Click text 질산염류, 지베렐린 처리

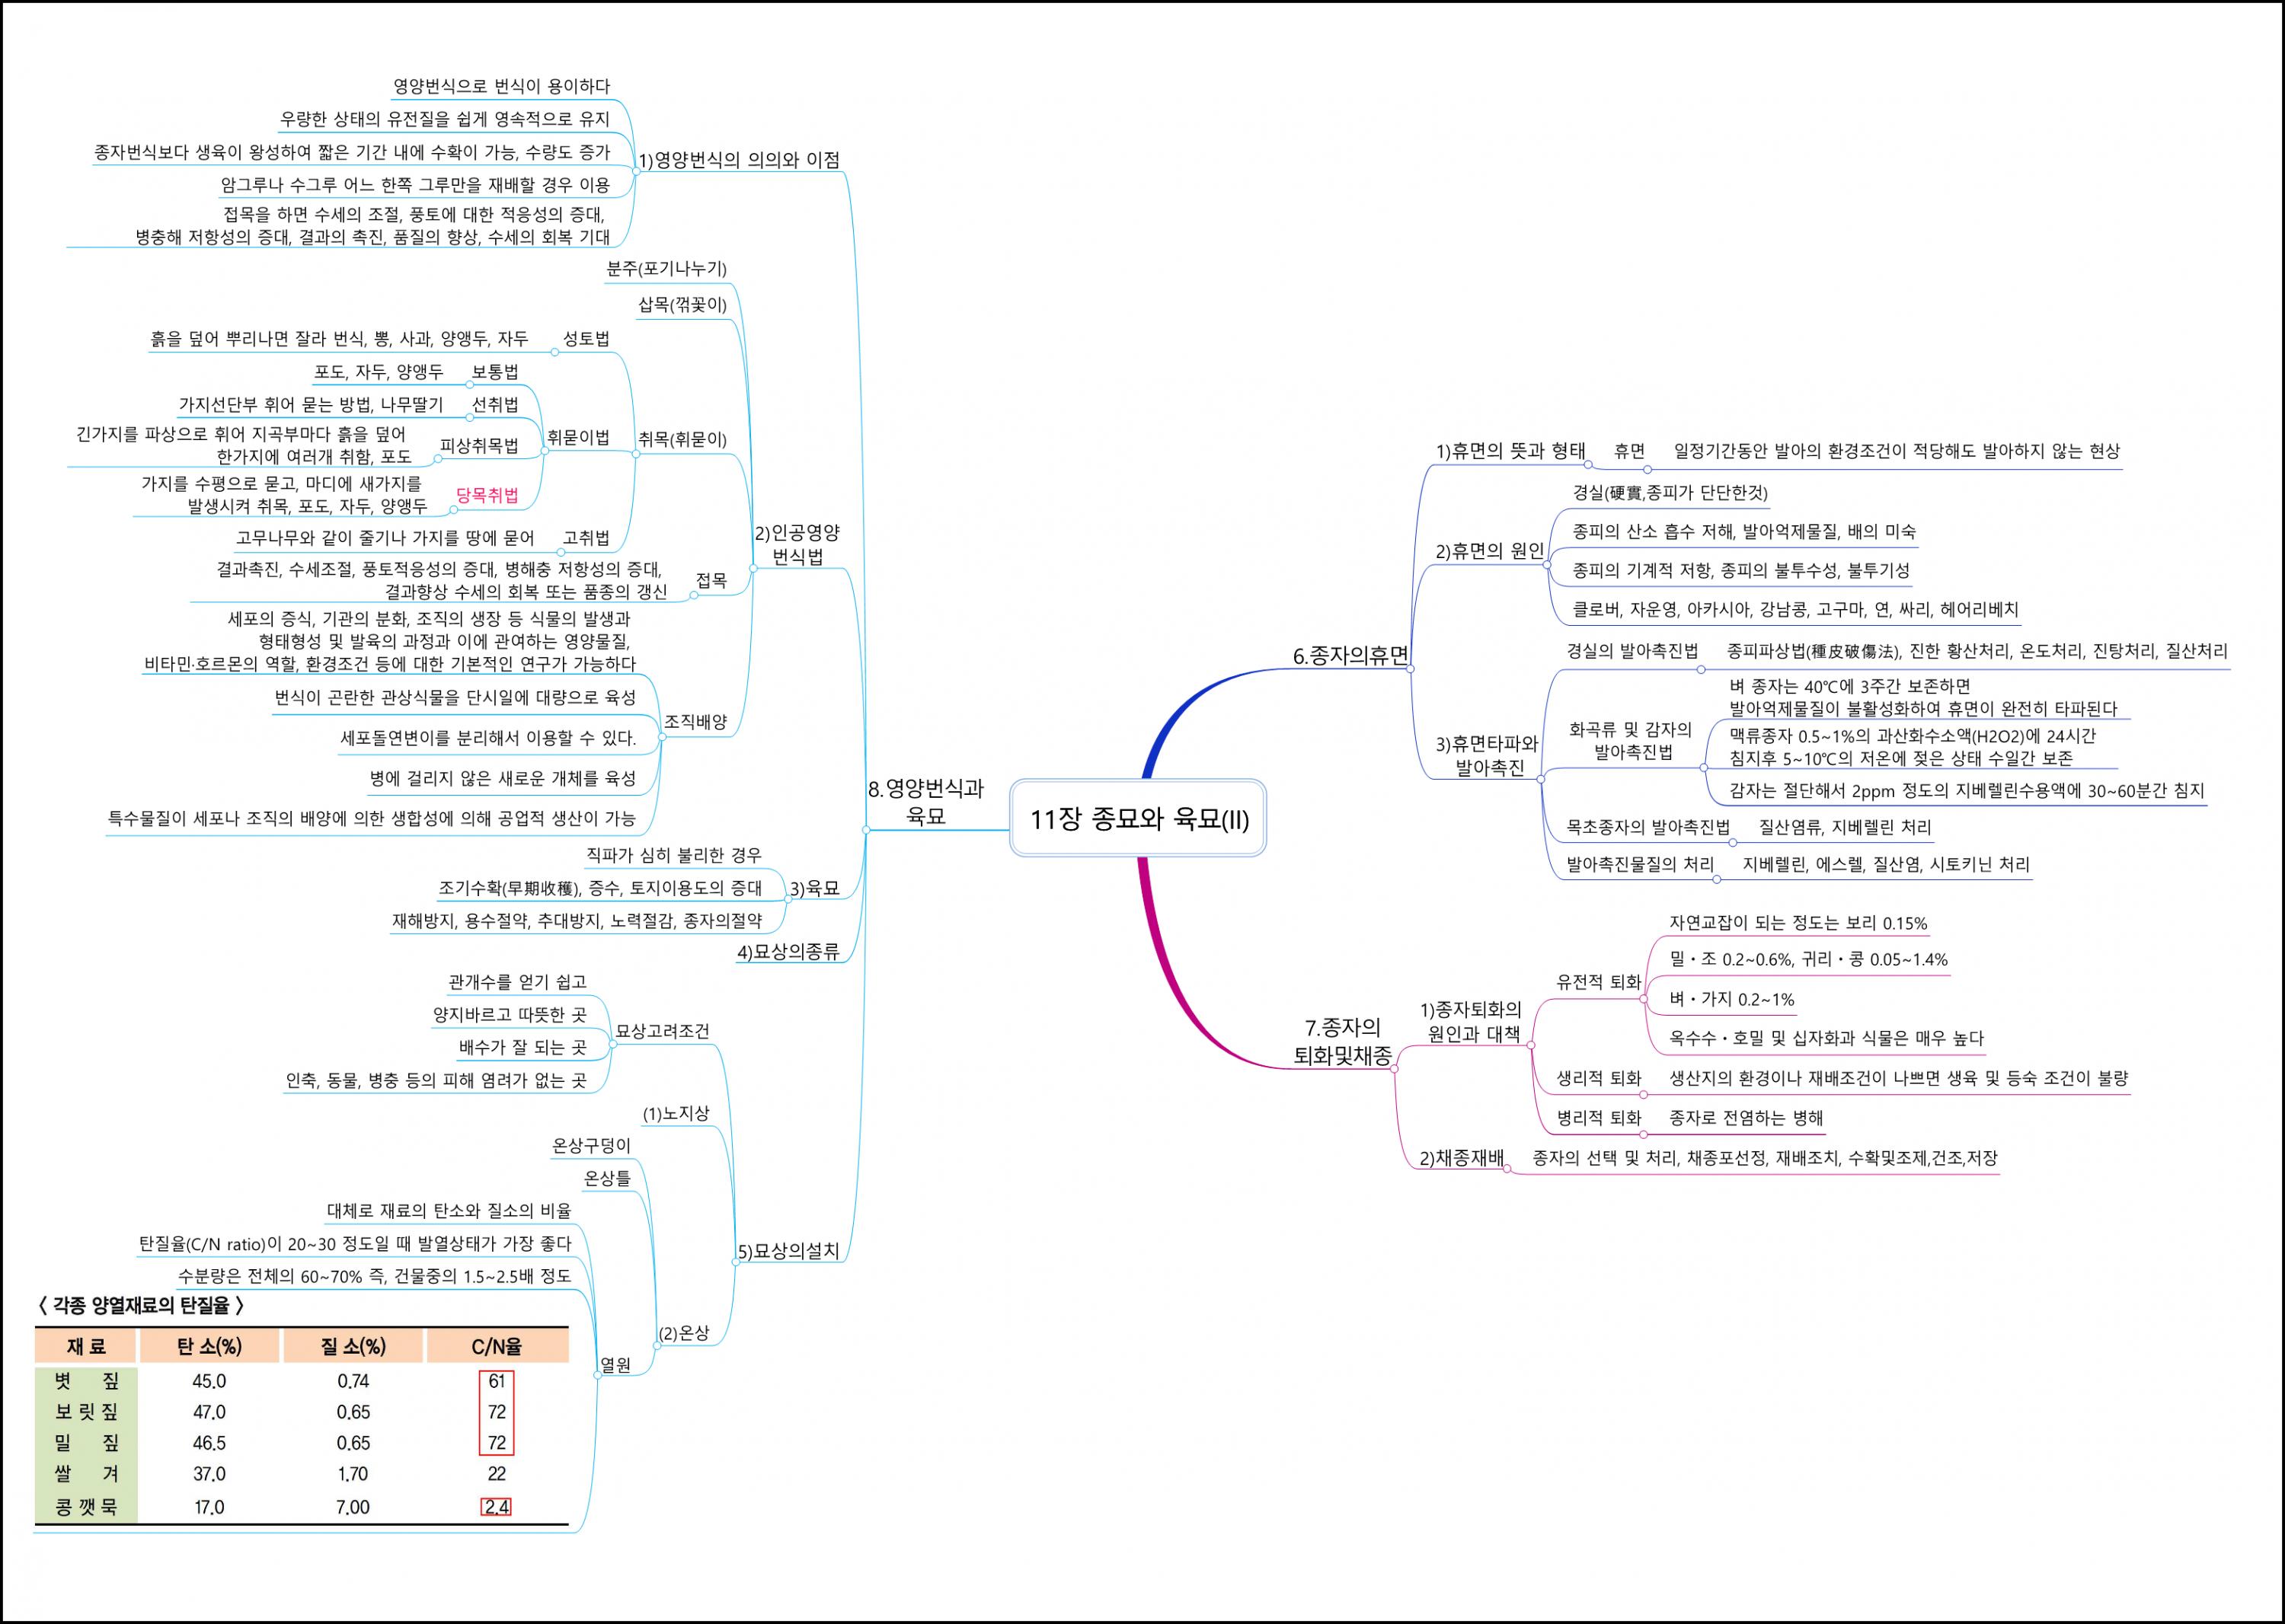point(1845,827)
